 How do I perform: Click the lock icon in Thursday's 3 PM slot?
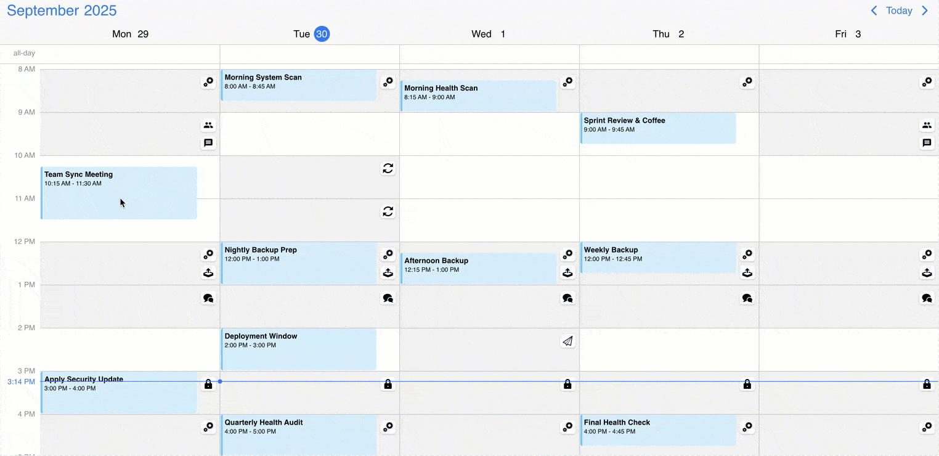point(747,385)
